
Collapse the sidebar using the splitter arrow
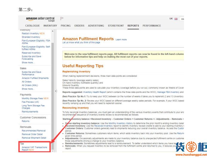point(56,91)
